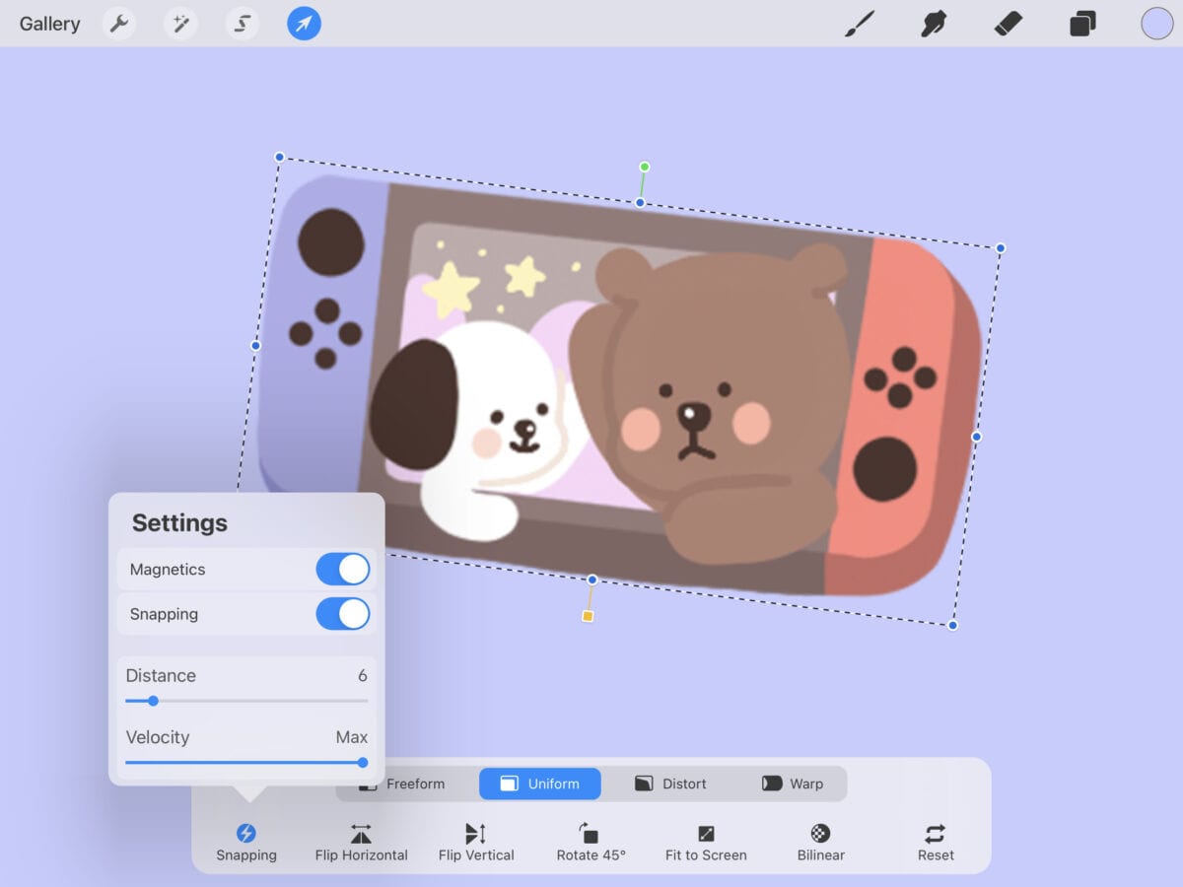
Task: Flip the image horizontally
Action: point(361,843)
